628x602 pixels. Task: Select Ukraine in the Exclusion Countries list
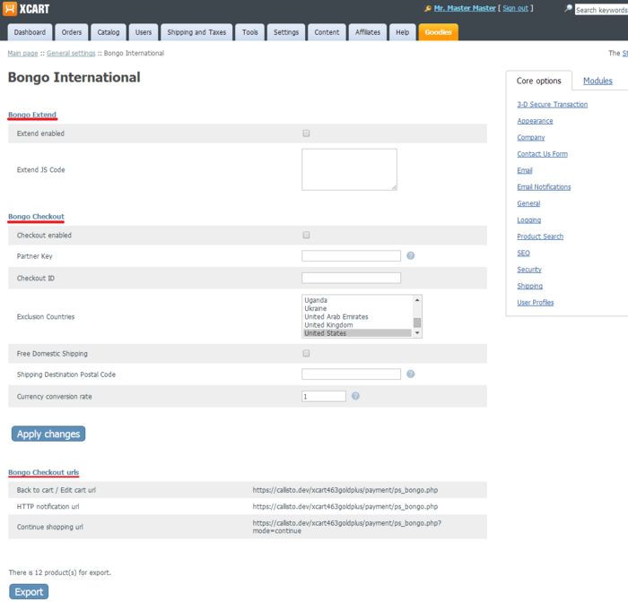(356, 308)
